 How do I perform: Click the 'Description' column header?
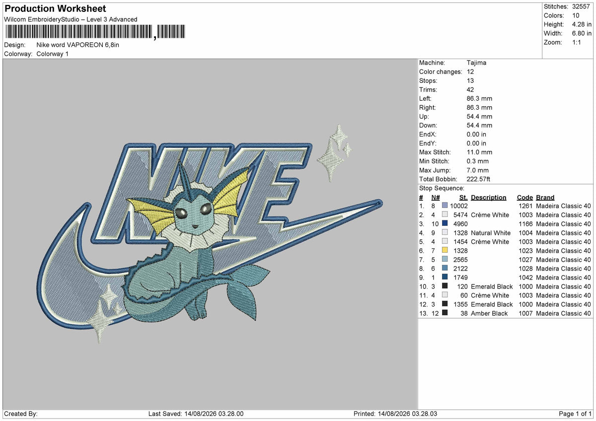[x=489, y=198]
